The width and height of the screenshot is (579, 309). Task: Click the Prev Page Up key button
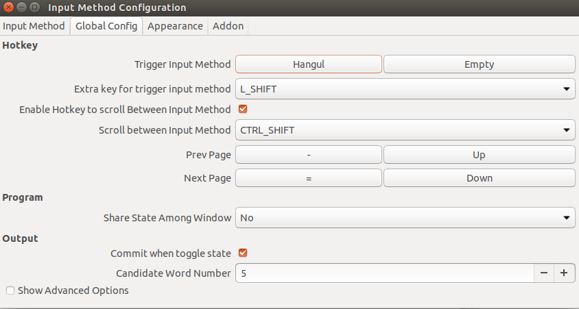[479, 155]
